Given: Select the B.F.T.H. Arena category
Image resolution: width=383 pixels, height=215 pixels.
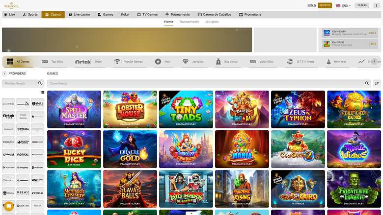Looking at the screenshot, I should [301, 62].
